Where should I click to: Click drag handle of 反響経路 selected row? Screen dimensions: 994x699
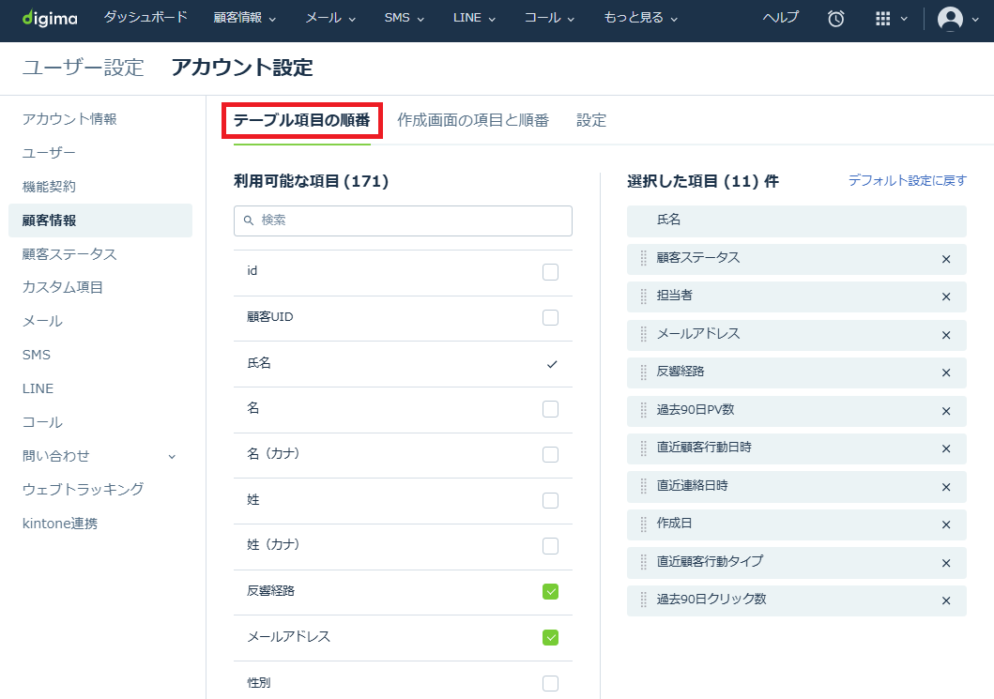(644, 372)
